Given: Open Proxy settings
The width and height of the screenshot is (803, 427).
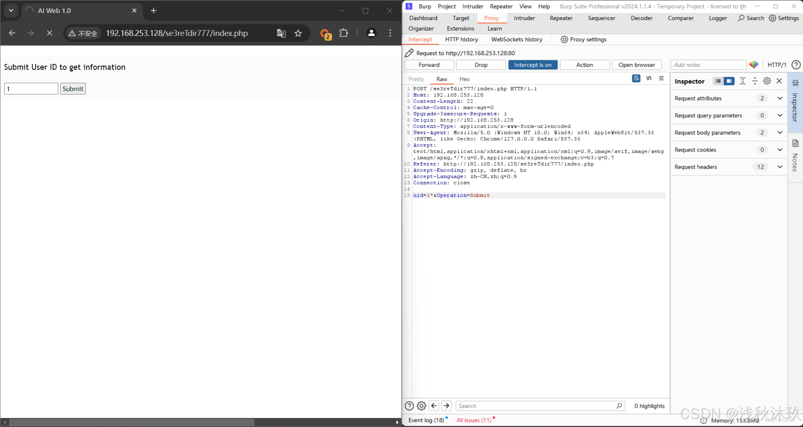Looking at the screenshot, I should tap(583, 39).
